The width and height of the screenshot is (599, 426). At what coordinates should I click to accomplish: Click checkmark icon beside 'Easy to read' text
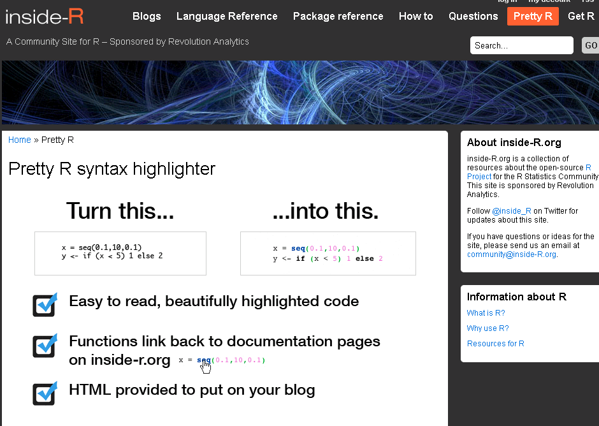pos(45,305)
